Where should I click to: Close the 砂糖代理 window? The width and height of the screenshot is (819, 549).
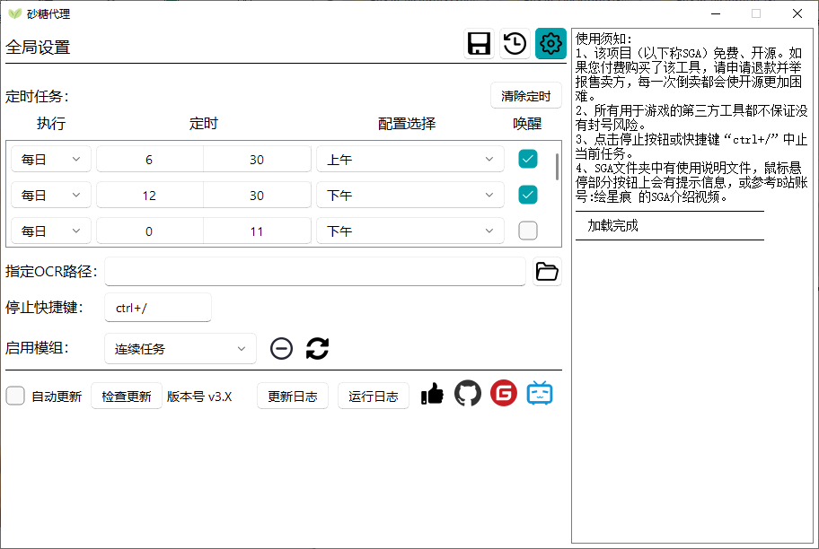(797, 13)
